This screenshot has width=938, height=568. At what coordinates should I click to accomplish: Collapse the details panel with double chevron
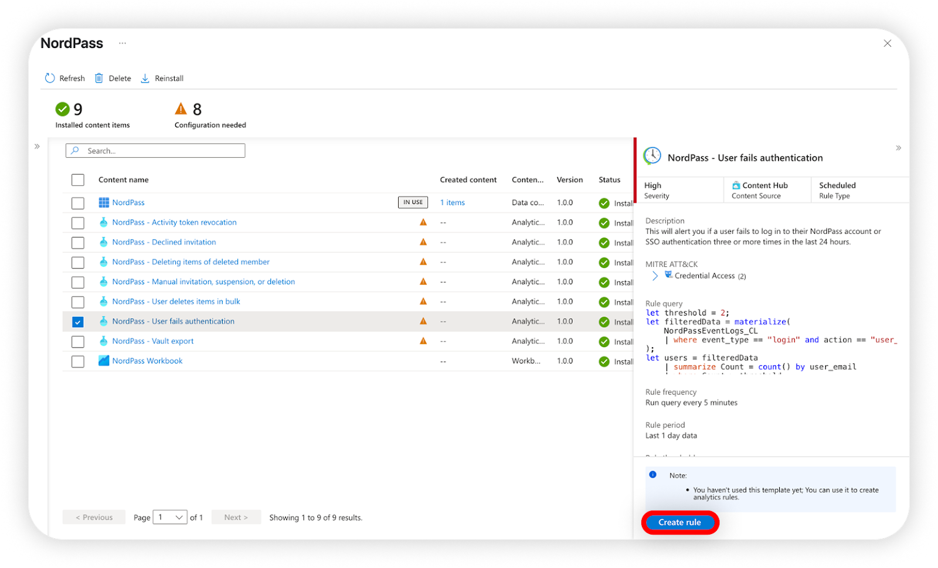pyautogui.click(x=898, y=148)
